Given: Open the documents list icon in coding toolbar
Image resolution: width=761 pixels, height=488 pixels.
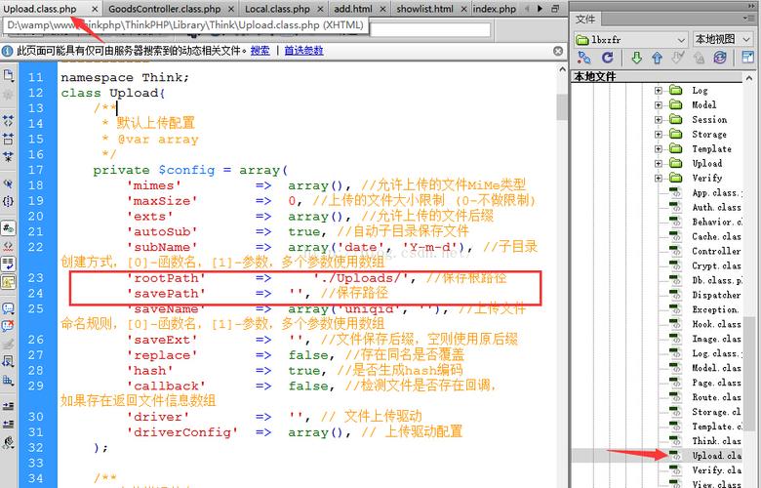Looking at the screenshot, I should coord(8,75).
